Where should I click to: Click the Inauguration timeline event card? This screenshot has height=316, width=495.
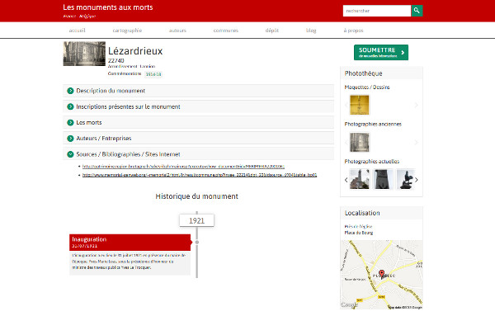pyautogui.click(x=130, y=254)
